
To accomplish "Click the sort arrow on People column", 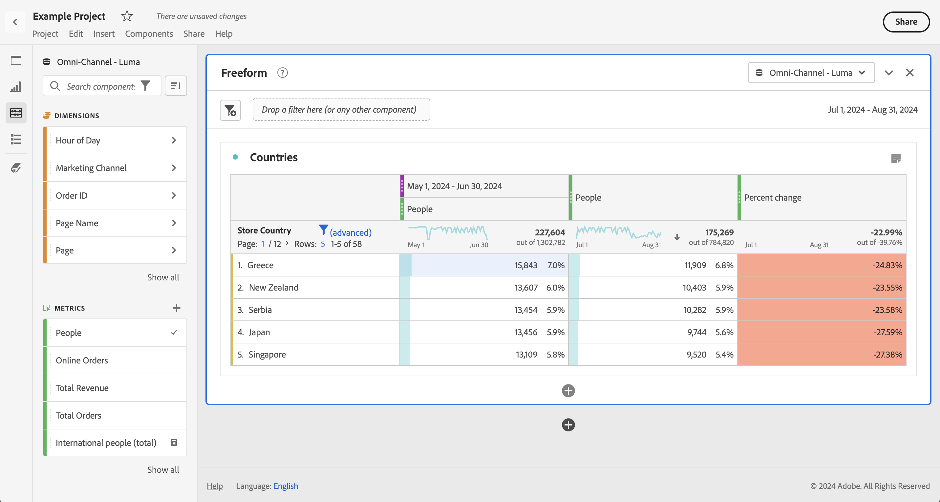I will (x=677, y=237).
